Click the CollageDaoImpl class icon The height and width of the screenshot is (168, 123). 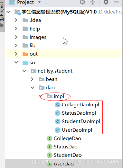point(58,105)
